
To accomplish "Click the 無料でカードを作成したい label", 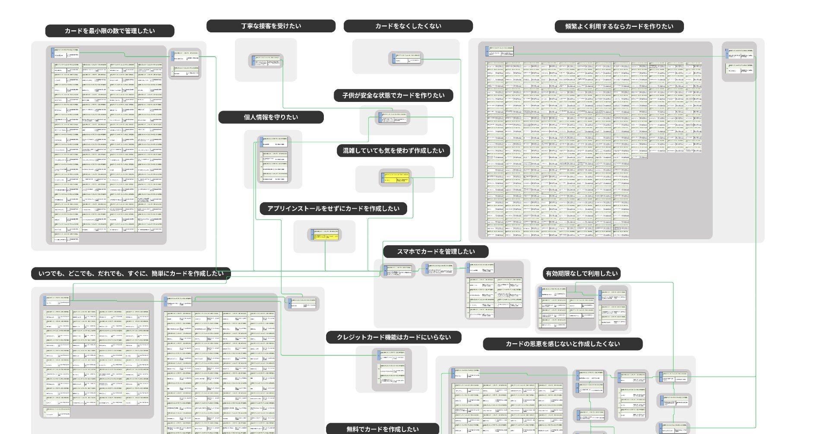I will 382,429.
